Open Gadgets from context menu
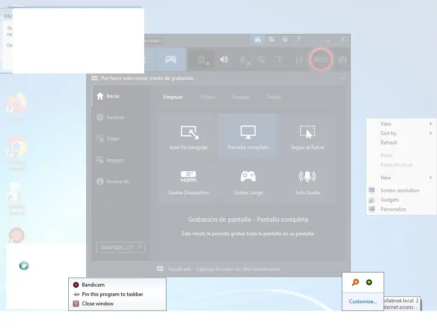 pyautogui.click(x=401, y=200)
